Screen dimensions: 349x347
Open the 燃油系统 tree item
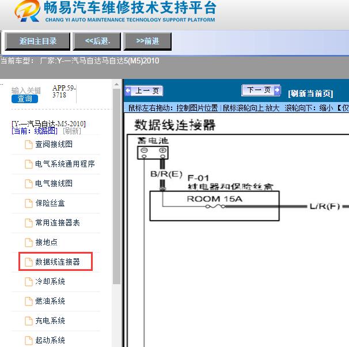pyautogui.click(x=50, y=301)
